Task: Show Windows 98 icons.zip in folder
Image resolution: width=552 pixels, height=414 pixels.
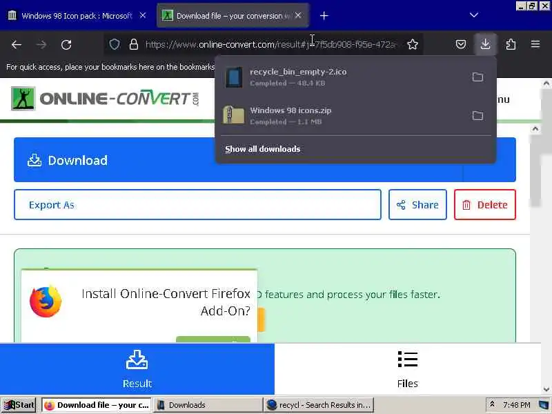Action: pyautogui.click(x=477, y=115)
